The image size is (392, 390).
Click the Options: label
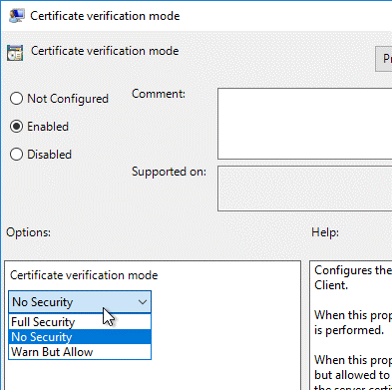28,232
